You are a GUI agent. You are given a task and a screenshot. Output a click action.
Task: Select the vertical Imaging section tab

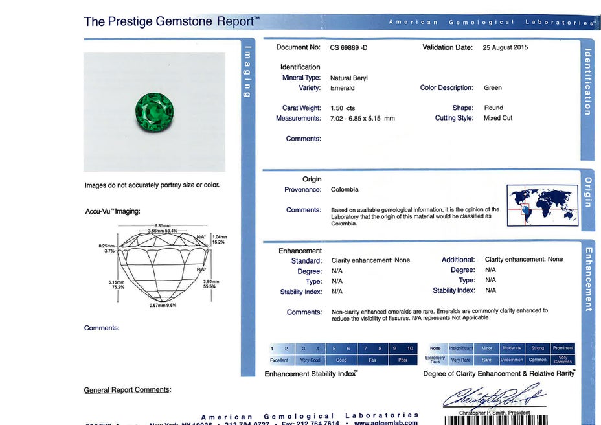(247, 71)
